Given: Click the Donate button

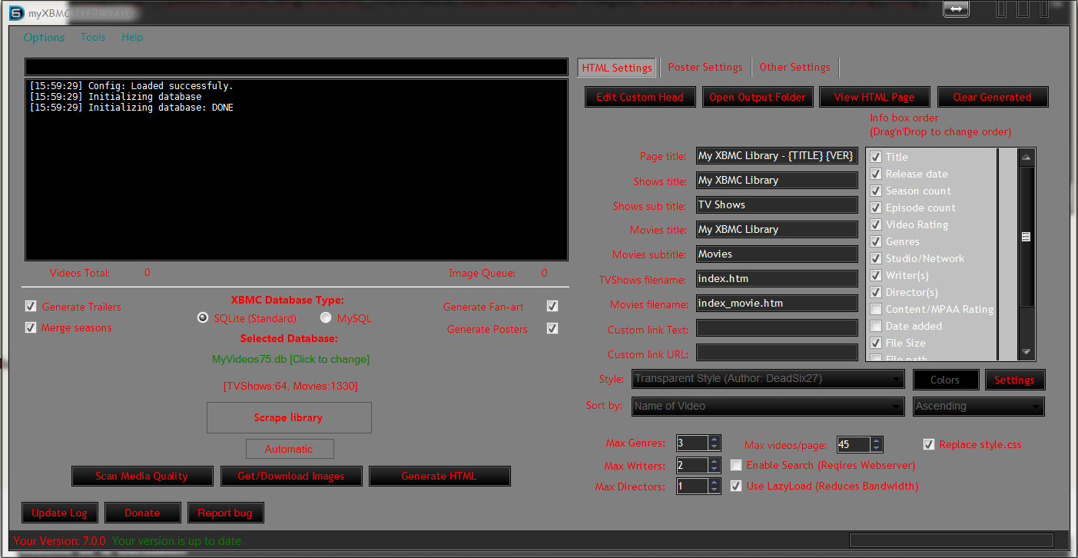Looking at the screenshot, I should [142, 513].
